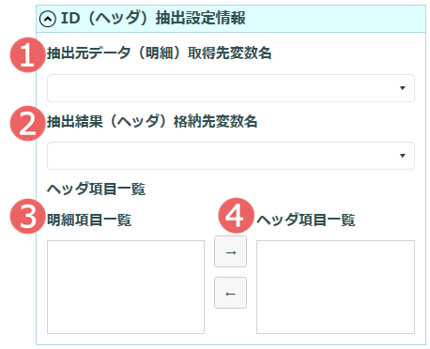This screenshot has height=349, width=430.
Task: Click the 抽出元データ（明細）取得先変数名 label
Action: pos(159,53)
